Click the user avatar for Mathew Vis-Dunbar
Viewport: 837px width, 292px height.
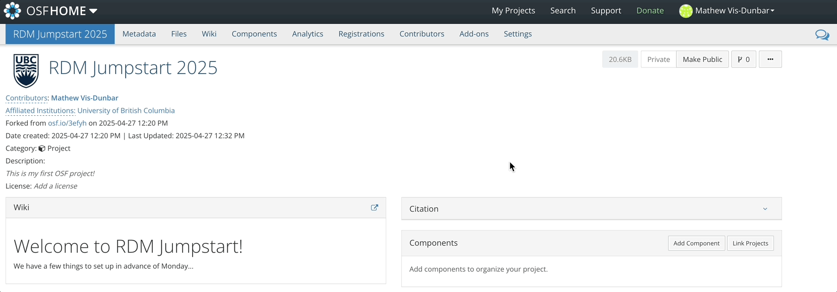click(x=685, y=11)
